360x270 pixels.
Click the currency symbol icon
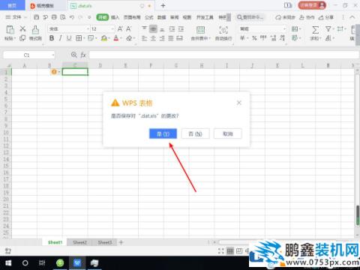[242, 38]
